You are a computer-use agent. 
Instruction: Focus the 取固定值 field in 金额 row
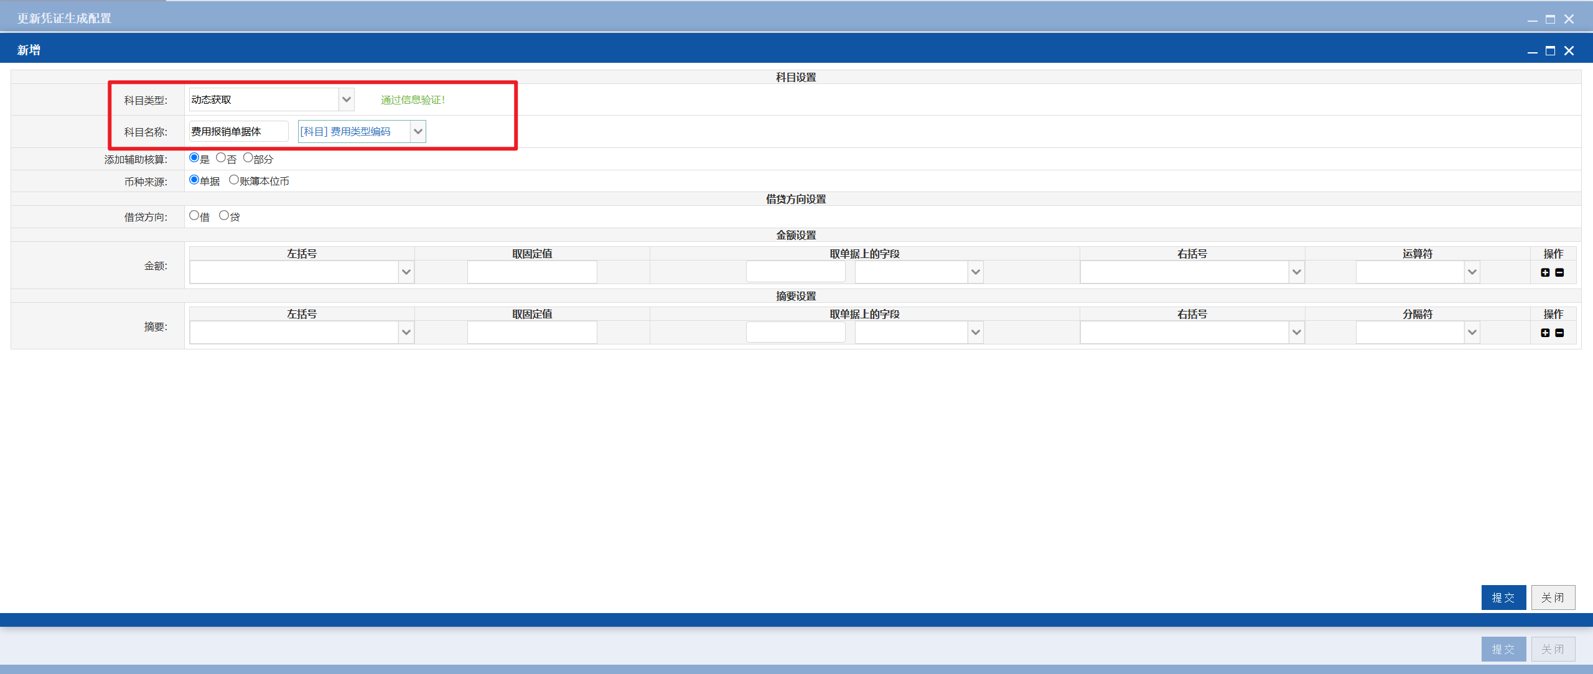[532, 272]
